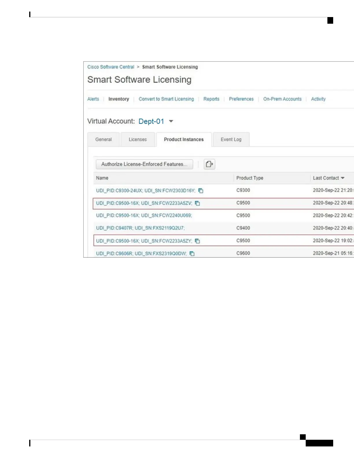
Task: Click the export icon beside Authorize License-Enforced Features
Action: (209, 164)
